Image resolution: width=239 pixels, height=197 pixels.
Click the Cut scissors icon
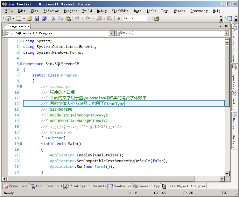tap(53, 18)
